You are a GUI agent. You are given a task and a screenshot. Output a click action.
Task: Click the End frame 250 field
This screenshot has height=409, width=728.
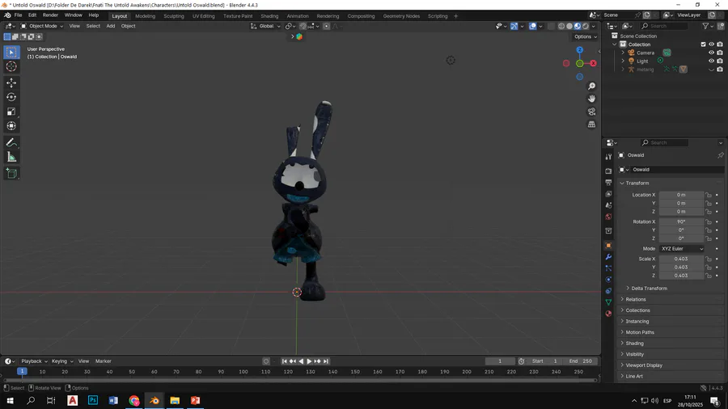(580, 361)
